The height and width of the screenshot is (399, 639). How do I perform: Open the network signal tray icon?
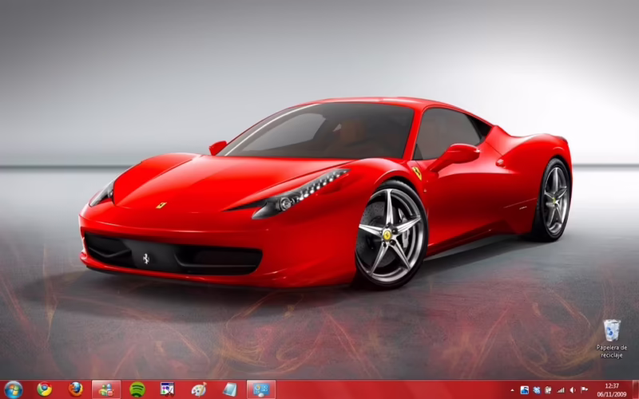(561, 389)
